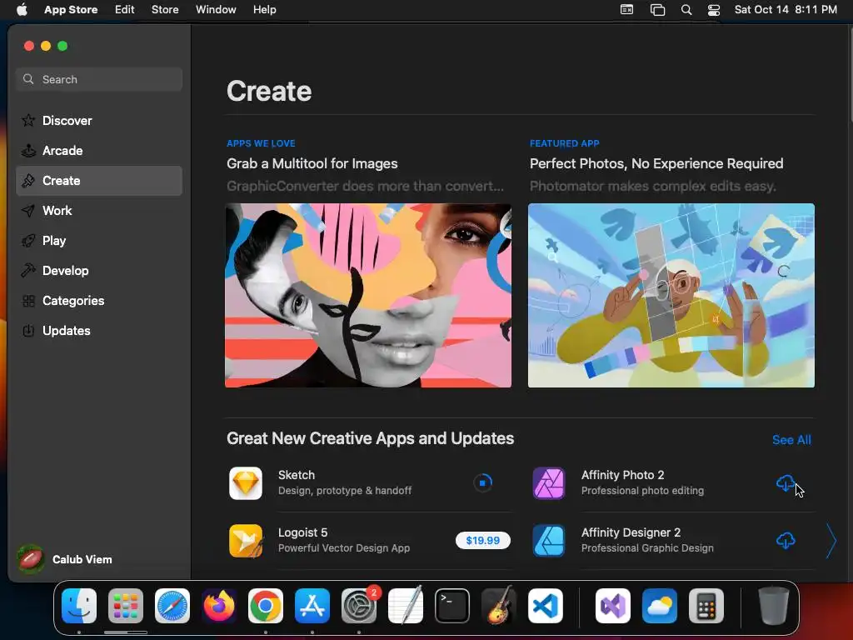
Task: Open the Apple menu
Action: (x=22, y=10)
